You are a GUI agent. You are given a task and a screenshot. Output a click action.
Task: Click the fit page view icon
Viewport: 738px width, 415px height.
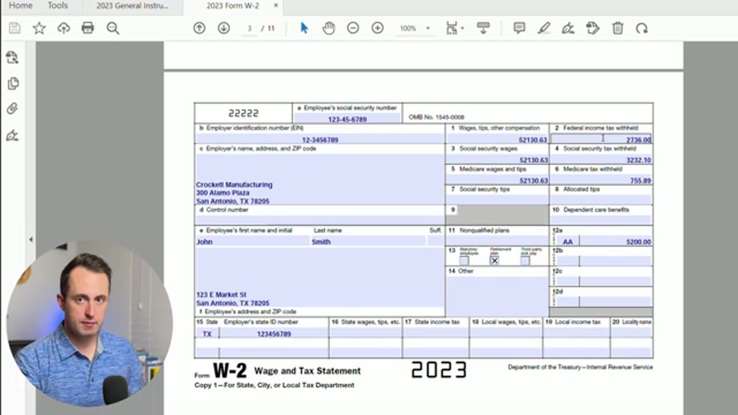click(x=451, y=28)
